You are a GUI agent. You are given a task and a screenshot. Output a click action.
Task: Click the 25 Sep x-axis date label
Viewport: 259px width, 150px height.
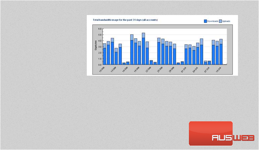[x=161, y=69]
